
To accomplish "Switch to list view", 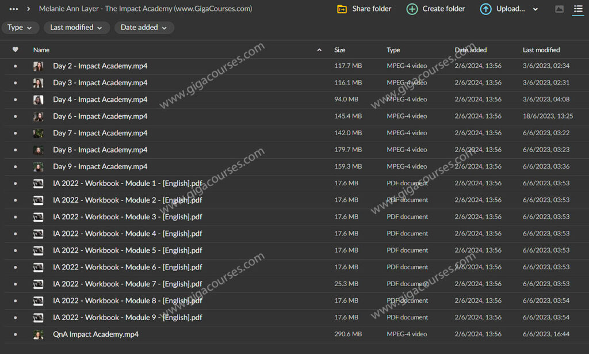I will tap(577, 9).
